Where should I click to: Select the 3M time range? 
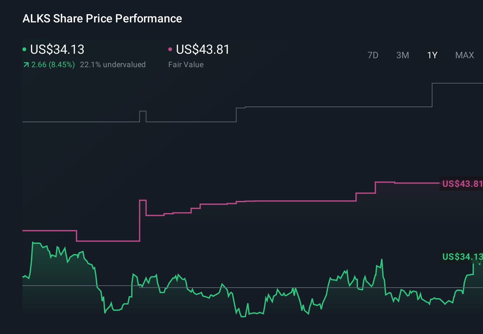coord(402,55)
